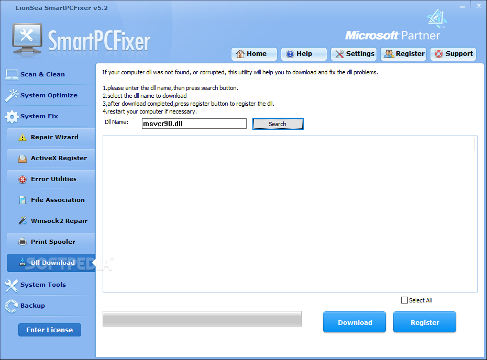
Task: Click the Dll Download arrow icon
Action: (23, 262)
